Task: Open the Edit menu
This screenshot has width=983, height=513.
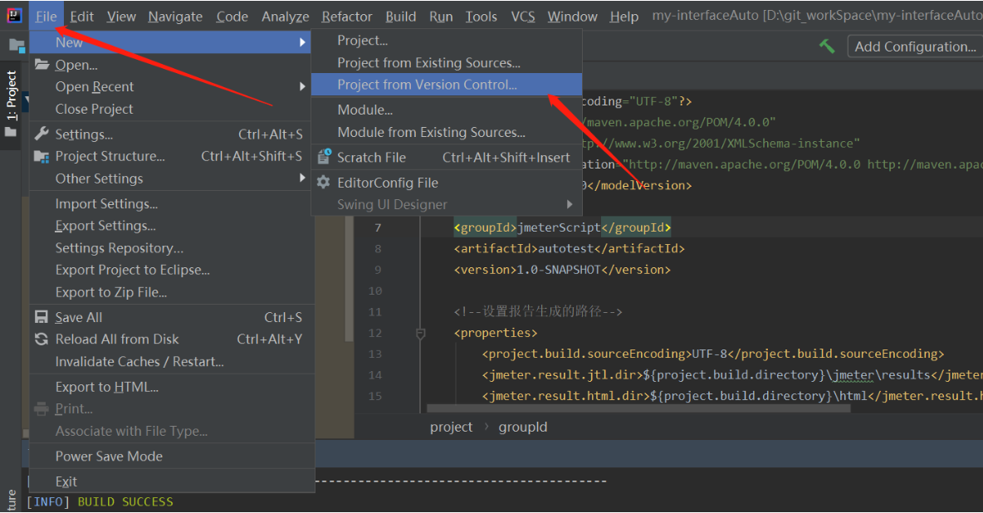Action: click(82, 17)
